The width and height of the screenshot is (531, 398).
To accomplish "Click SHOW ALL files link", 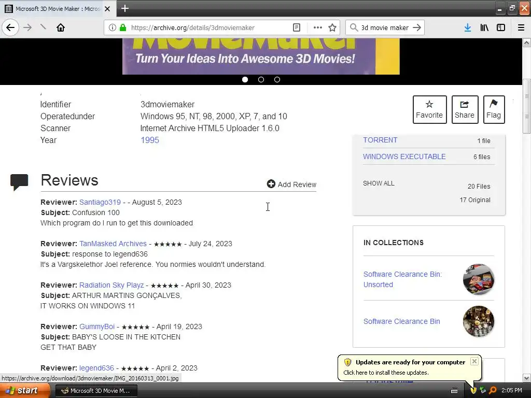I will 379,183.
